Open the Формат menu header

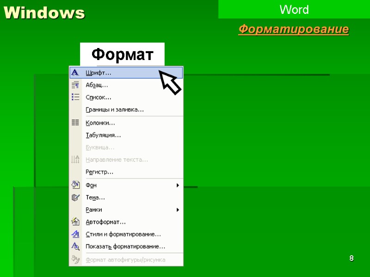tap(122, 54)
